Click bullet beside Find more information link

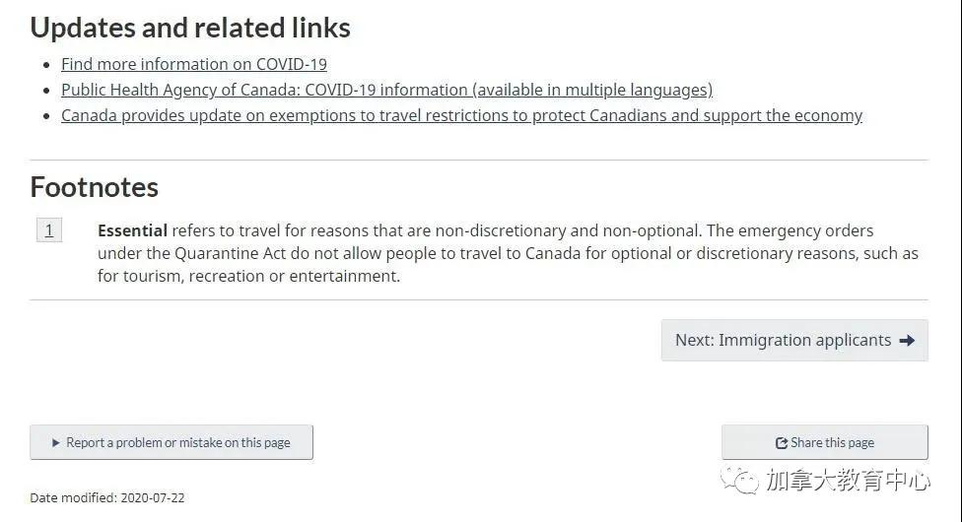pyautogui.click(x=46, y=65)
